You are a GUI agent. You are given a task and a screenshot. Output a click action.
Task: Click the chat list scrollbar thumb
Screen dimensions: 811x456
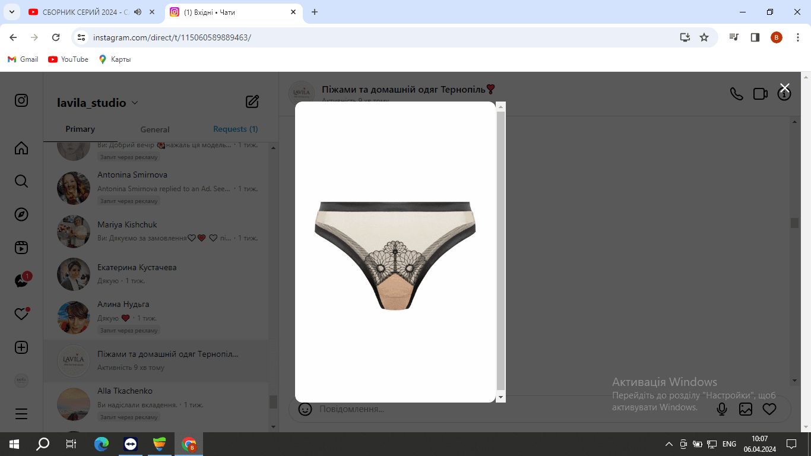(273, 402)
